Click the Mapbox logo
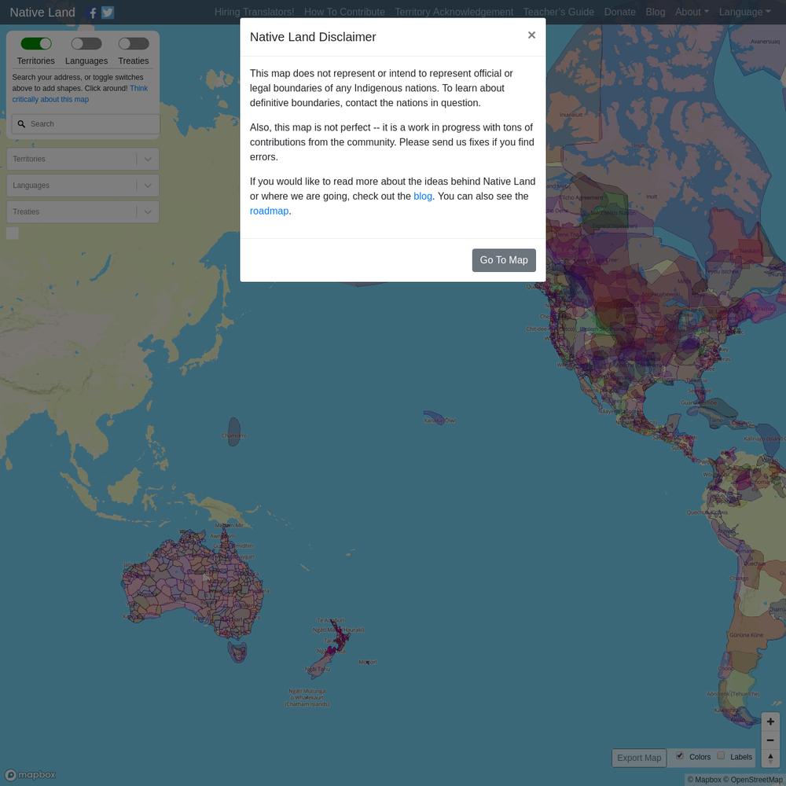786x786 pixels. pos(30,774)
